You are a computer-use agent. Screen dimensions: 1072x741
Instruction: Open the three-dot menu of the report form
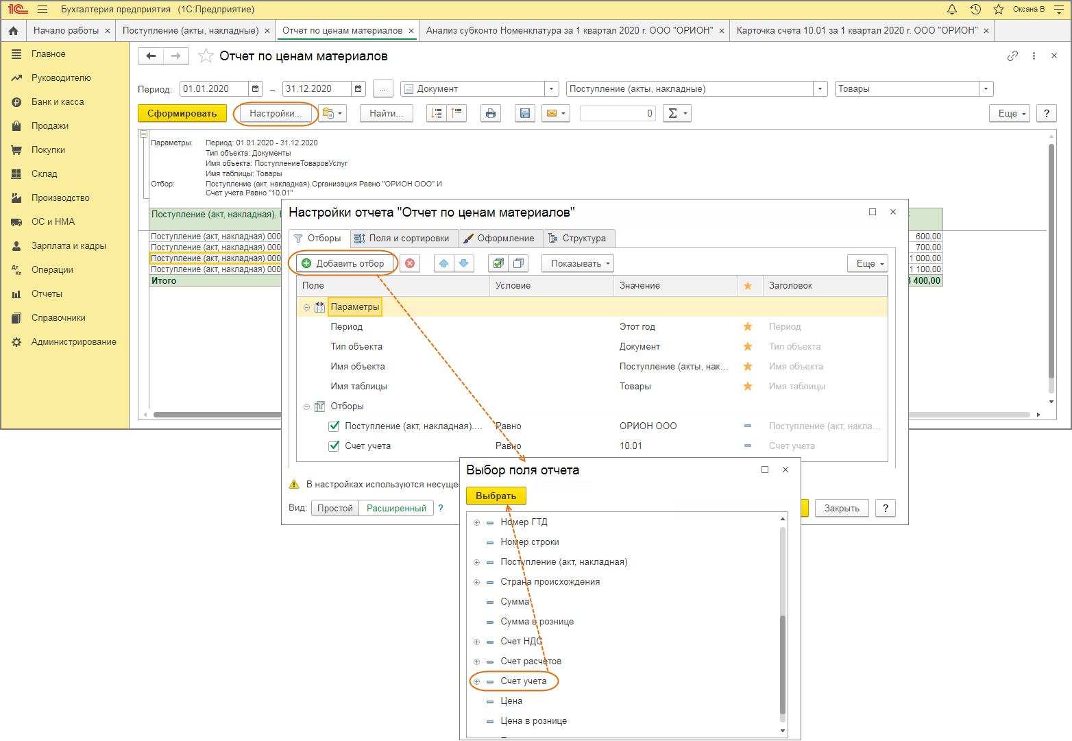[1034, 56]
